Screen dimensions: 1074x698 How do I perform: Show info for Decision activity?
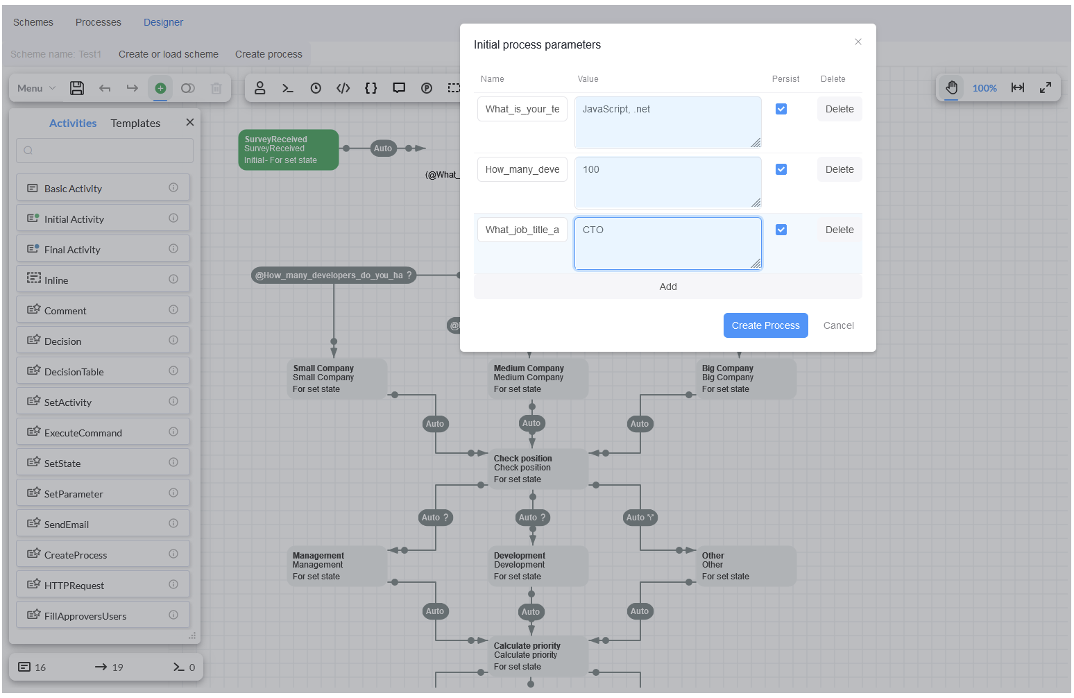tap(173, 340)
